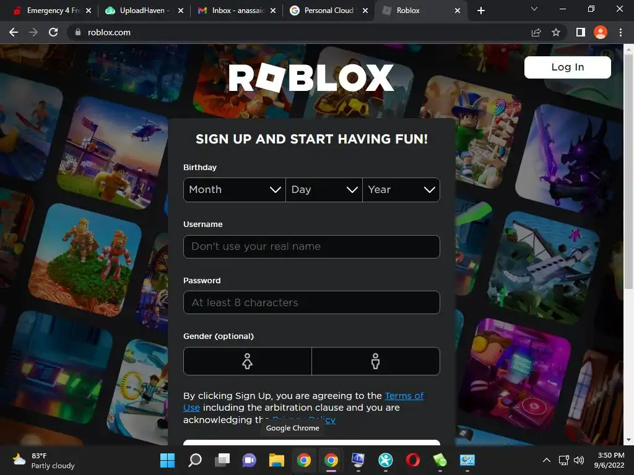Open File Explorer from the taskbar

[x=277, y=460]
